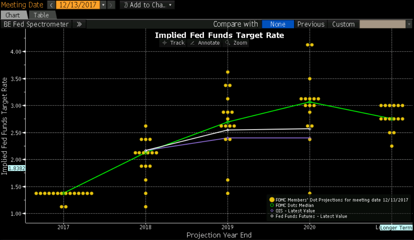Screen dimensions: 414x240
Task: Click the 2020 x-axis label
Action: coord(310,227)
